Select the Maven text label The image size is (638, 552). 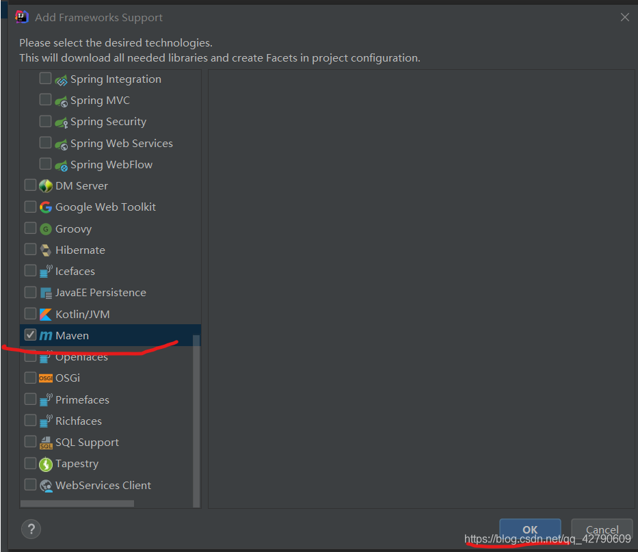pyautogui.click(x=72, y=335)
